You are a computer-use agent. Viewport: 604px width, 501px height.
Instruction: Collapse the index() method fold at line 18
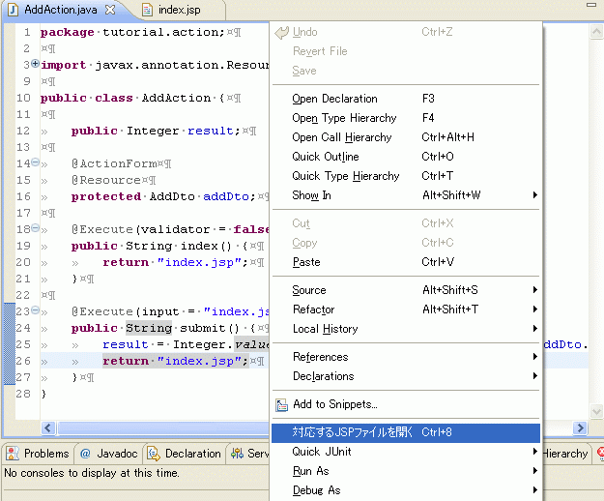[35, 228]
